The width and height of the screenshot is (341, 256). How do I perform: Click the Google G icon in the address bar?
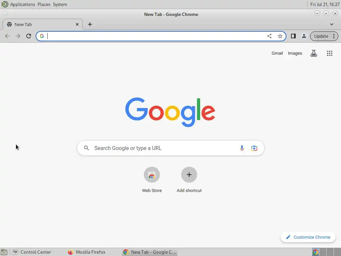click(x=42, y=36)
